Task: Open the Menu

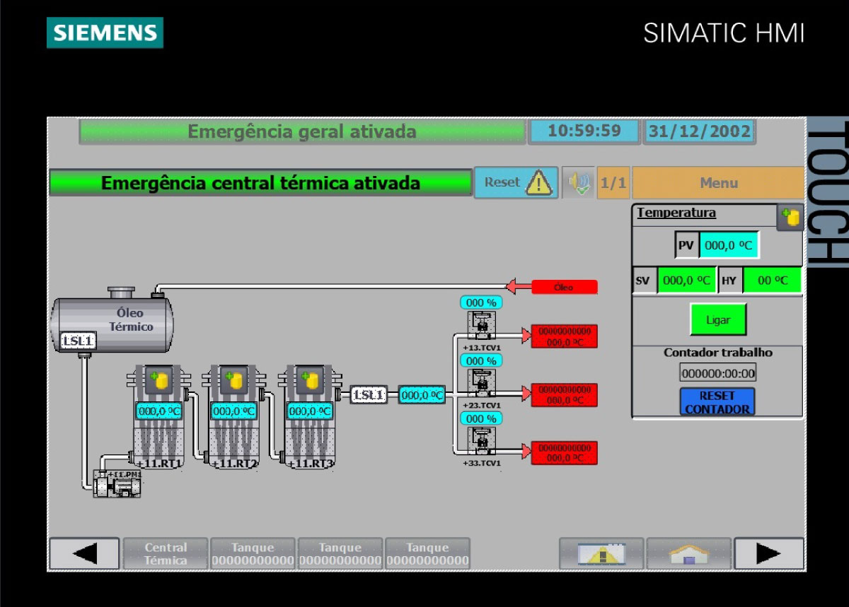Action: 718,183
